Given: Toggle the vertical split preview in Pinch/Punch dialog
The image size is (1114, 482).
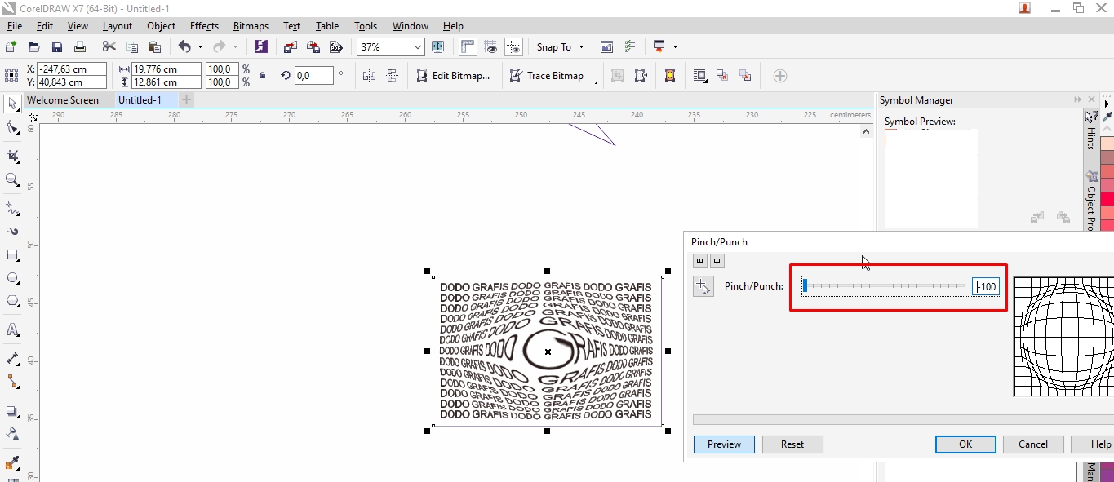Looking at the screenshot, I should pyautogui.click(x=699, y=260).
